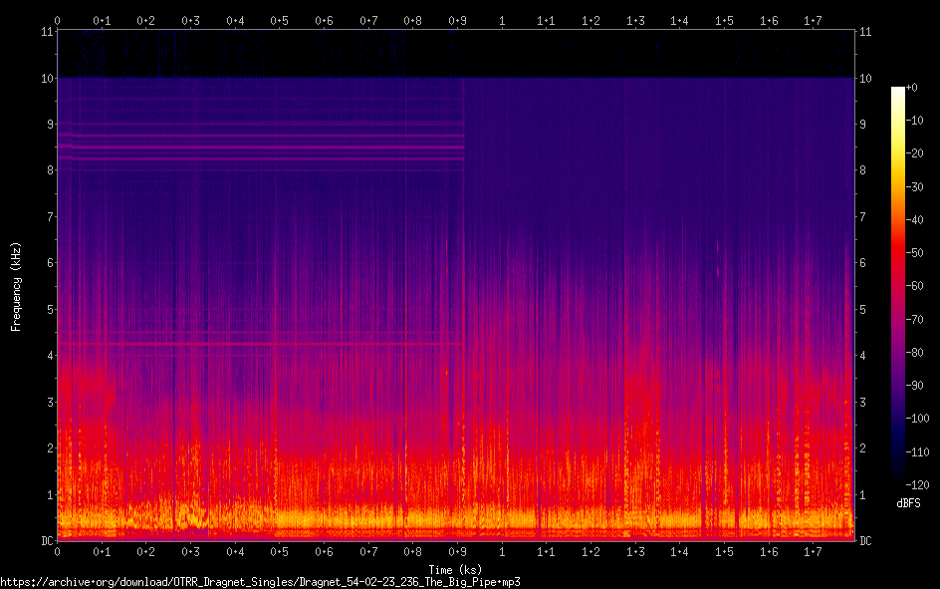Click the DC label on the right axis
The height and width of the screenshot is (589, 940).
865,540
